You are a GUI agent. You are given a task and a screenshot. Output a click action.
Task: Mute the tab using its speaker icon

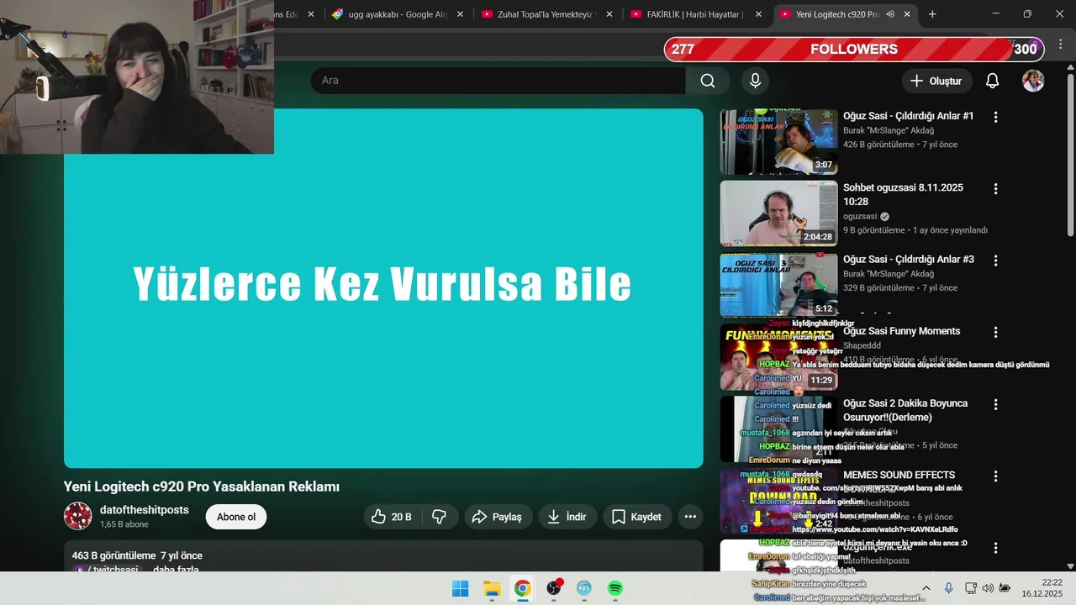point(890,14)
